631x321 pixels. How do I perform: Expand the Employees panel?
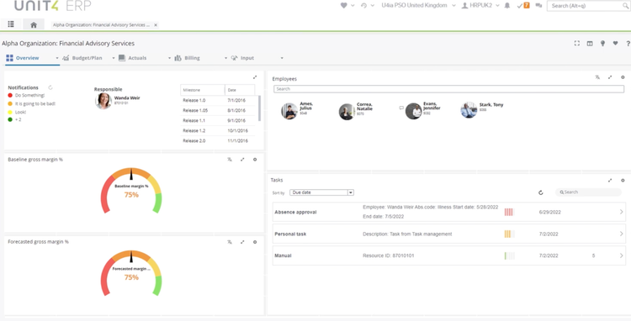[610, 77]
